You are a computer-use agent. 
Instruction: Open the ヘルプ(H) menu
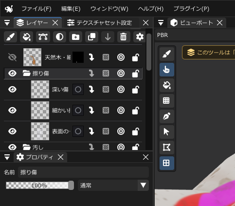pyautogui.click(x=151, y=9)
